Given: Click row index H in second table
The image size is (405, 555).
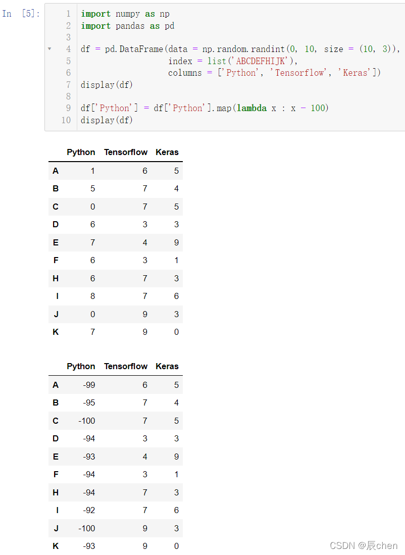Looking at the screenshot, I should point(56,492).
